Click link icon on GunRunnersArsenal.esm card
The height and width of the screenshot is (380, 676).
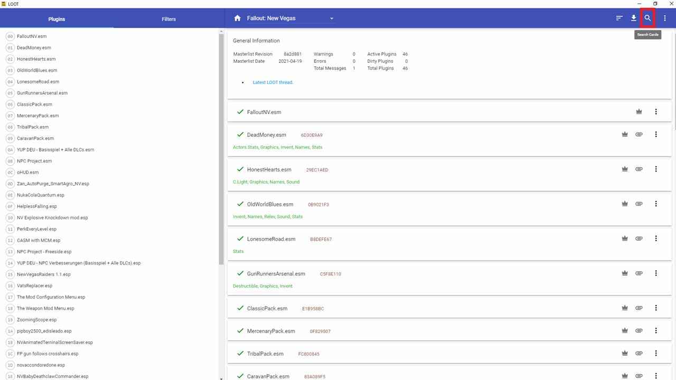click(x=639, y=273)
